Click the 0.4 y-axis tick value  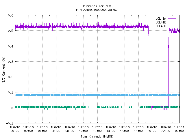pyautogui.click(x=10, y=46)
